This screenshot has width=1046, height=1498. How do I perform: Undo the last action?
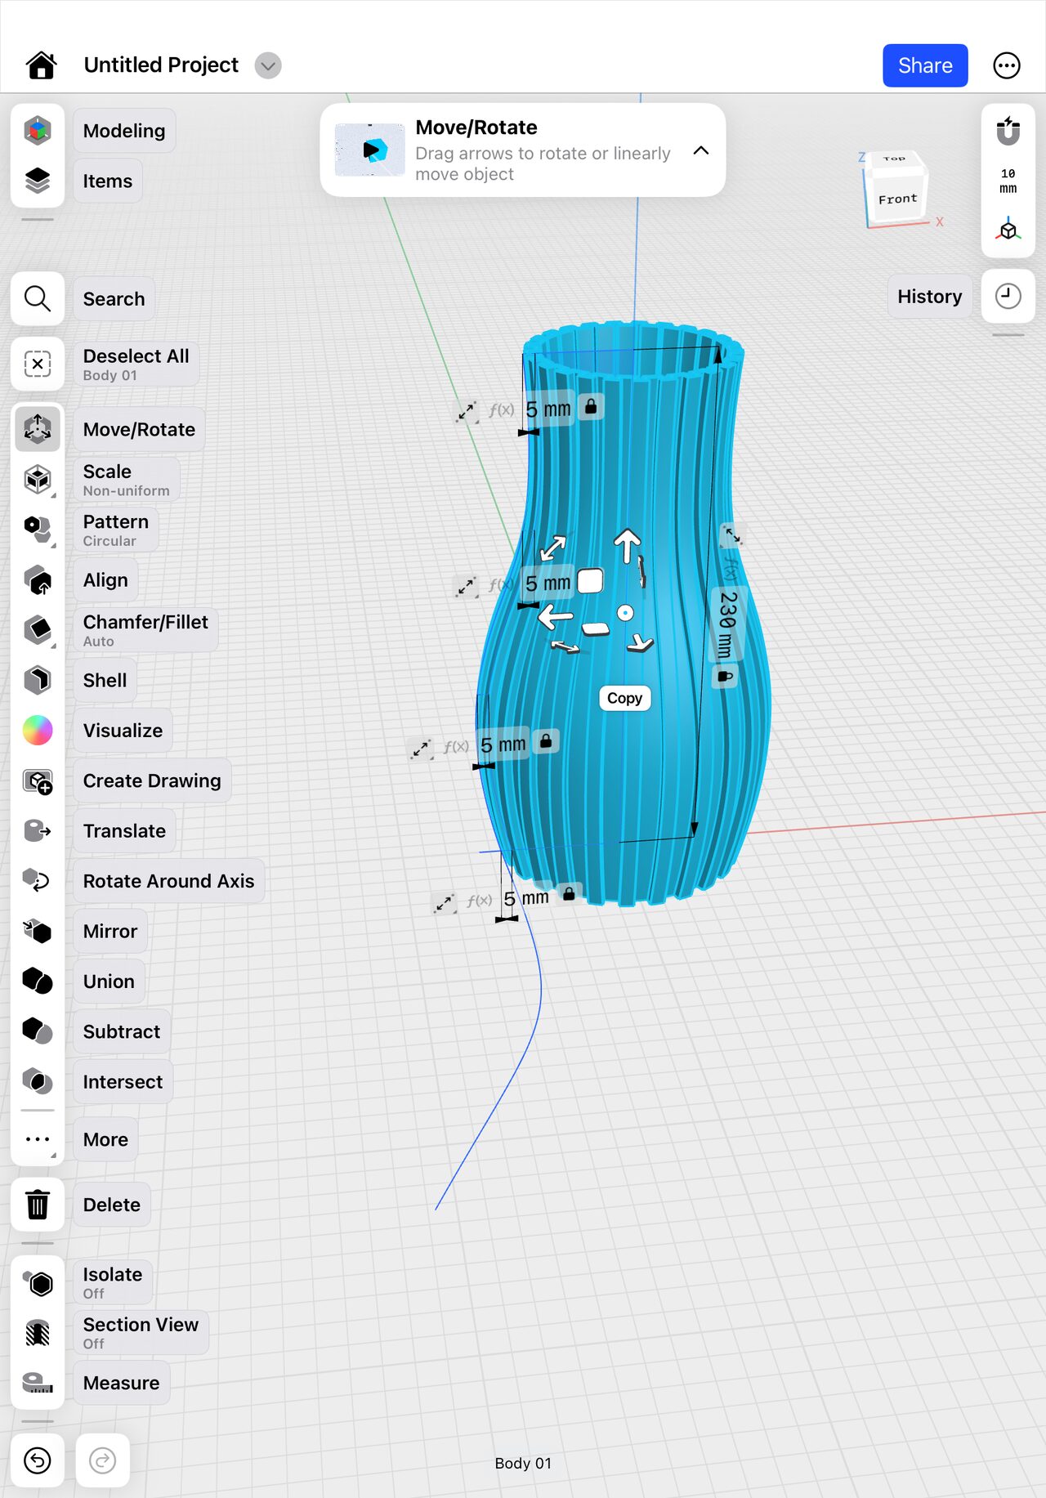click(x=38, y=1460)
